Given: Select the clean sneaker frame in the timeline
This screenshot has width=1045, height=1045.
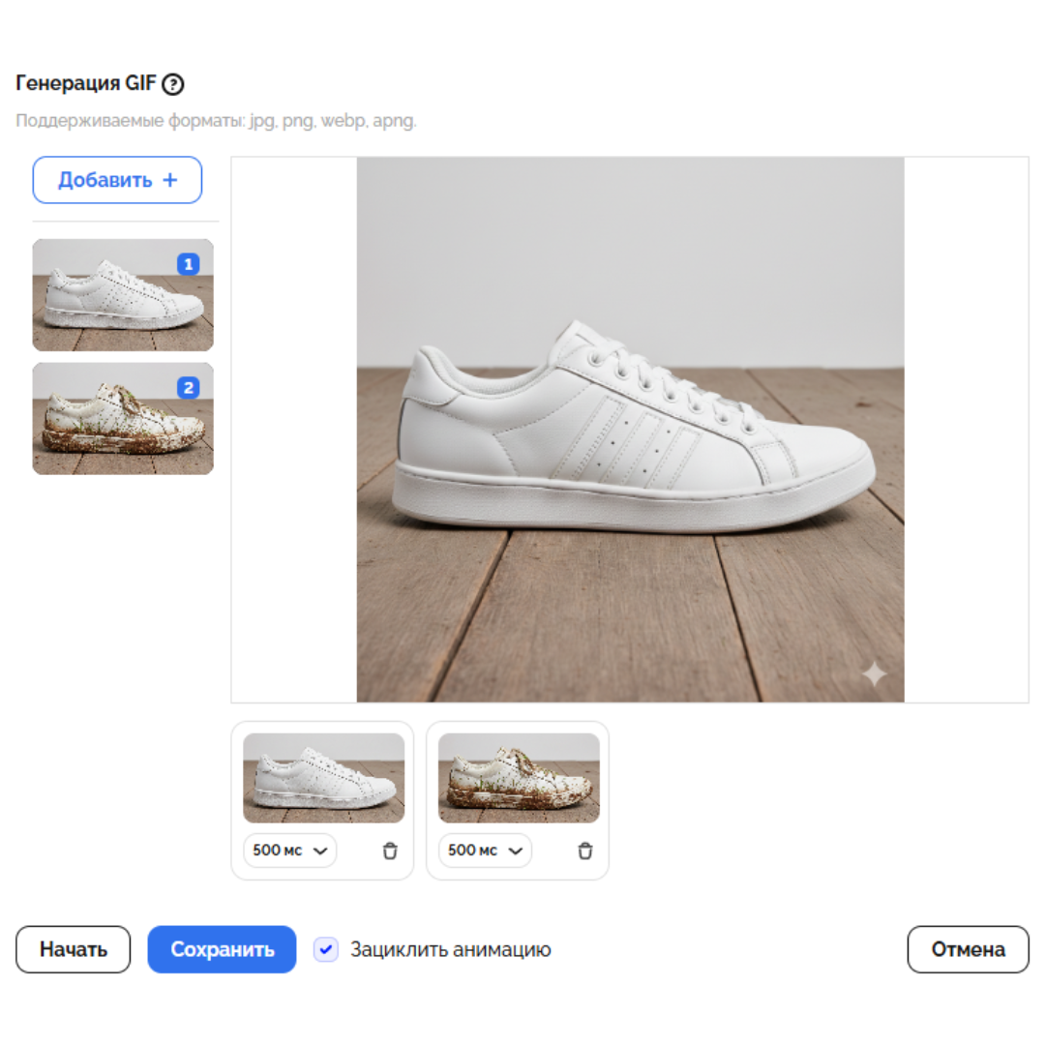Looking at the screenshot, I should pos(324,778).
